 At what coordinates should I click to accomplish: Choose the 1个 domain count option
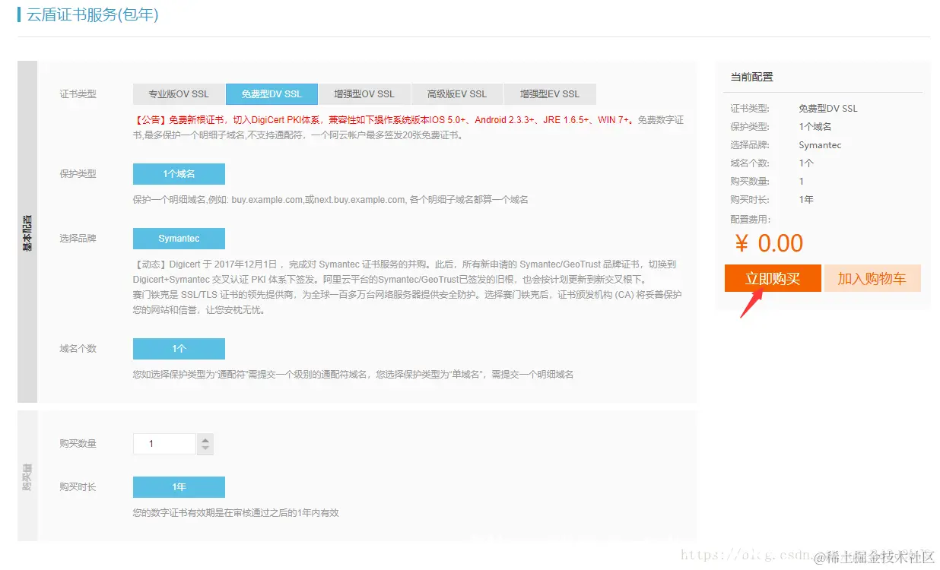(x=179, y=349)
